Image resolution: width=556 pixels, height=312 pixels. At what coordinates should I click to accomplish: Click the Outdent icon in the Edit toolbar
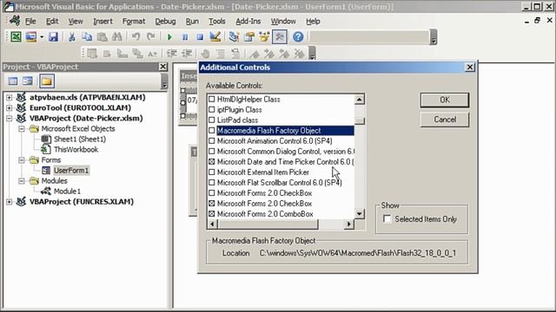coord(187,54)
